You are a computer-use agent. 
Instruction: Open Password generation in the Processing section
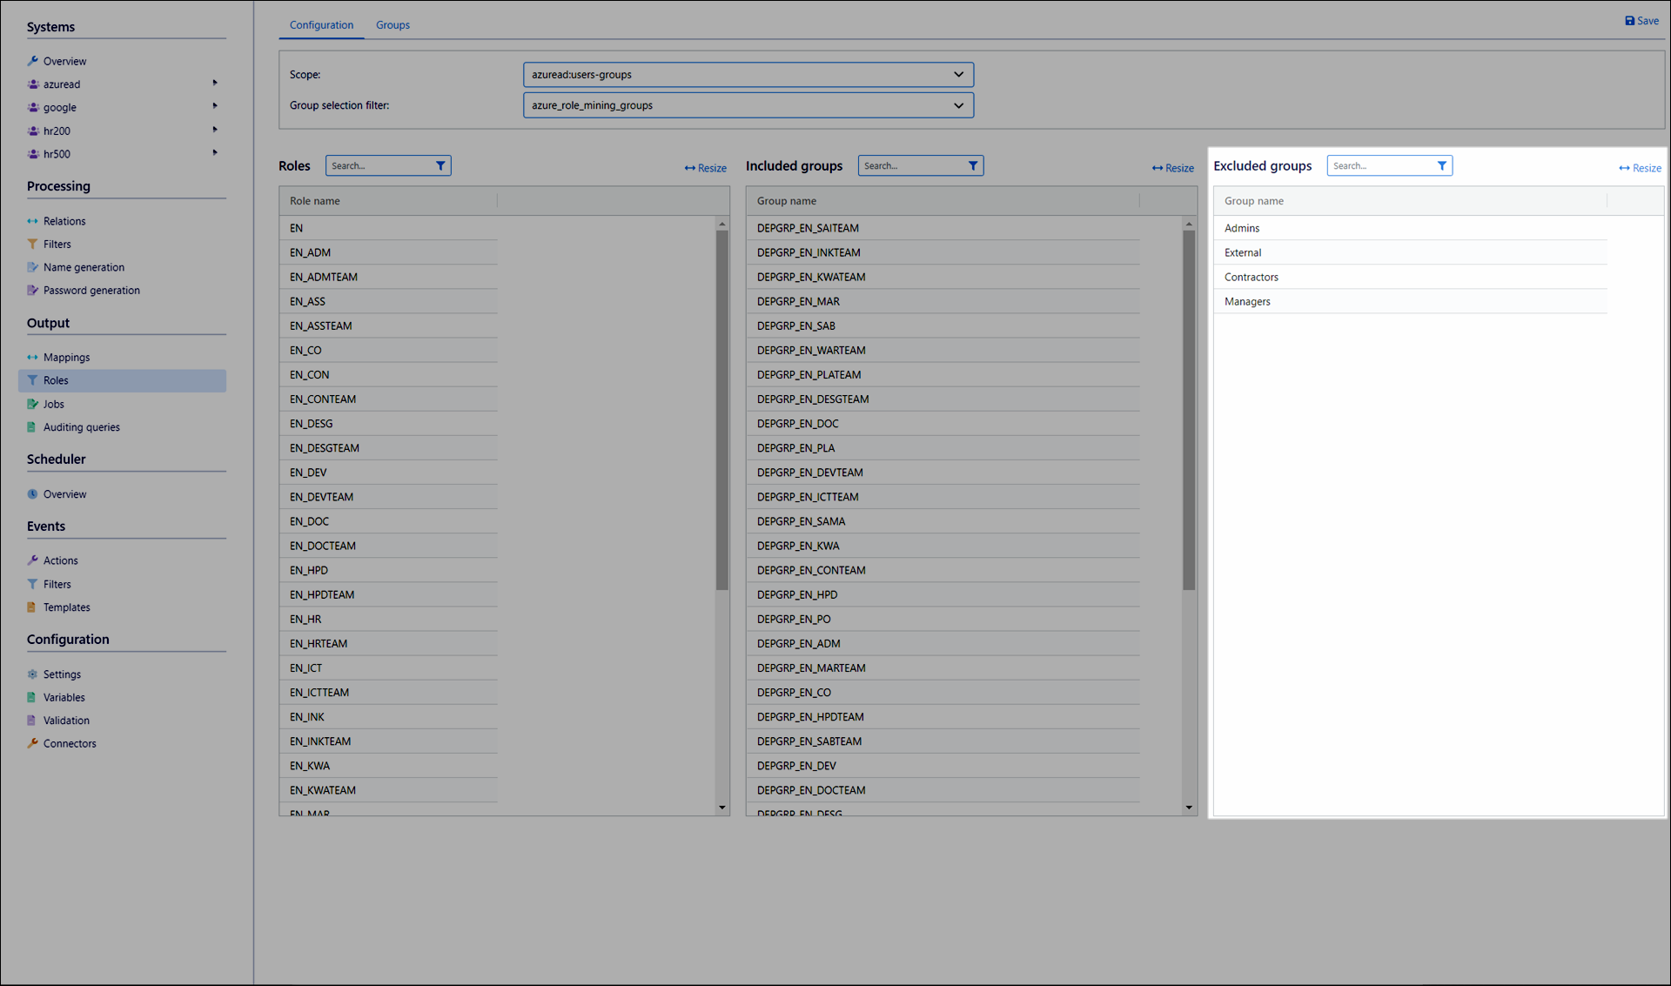tap(91, 291)
